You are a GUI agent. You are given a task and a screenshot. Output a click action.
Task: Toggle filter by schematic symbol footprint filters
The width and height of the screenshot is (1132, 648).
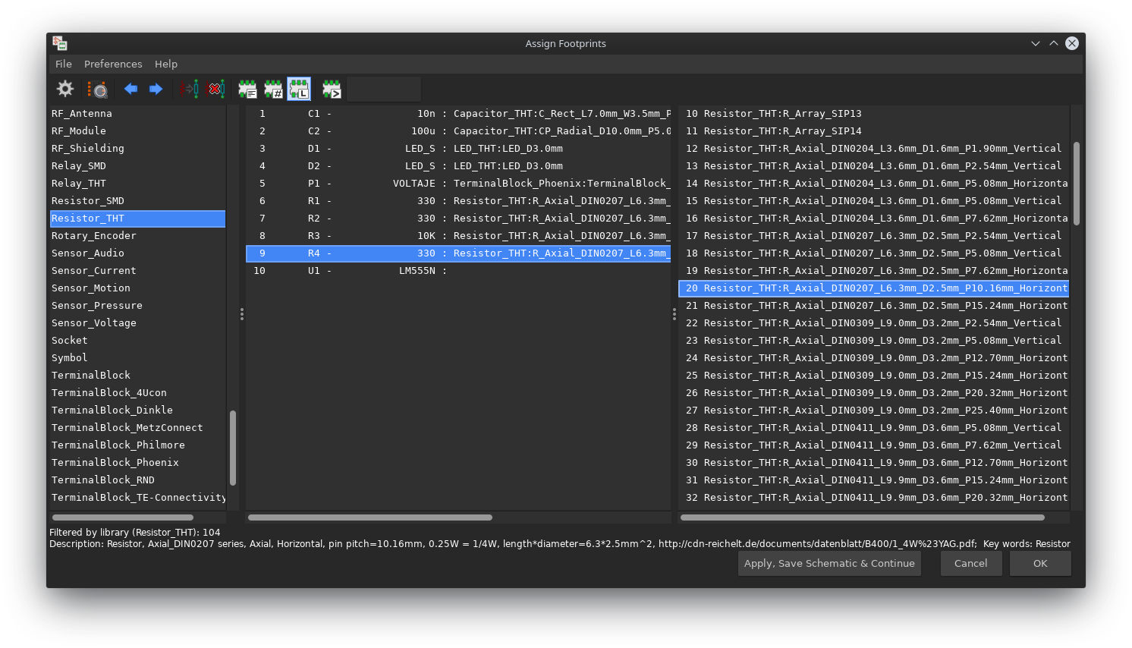pos(247,89)
